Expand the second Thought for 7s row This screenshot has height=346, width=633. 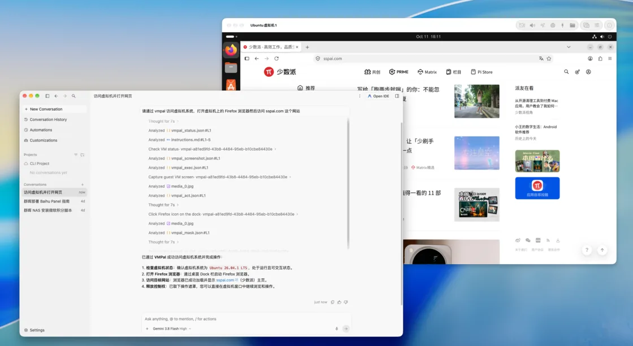point(163,205)
